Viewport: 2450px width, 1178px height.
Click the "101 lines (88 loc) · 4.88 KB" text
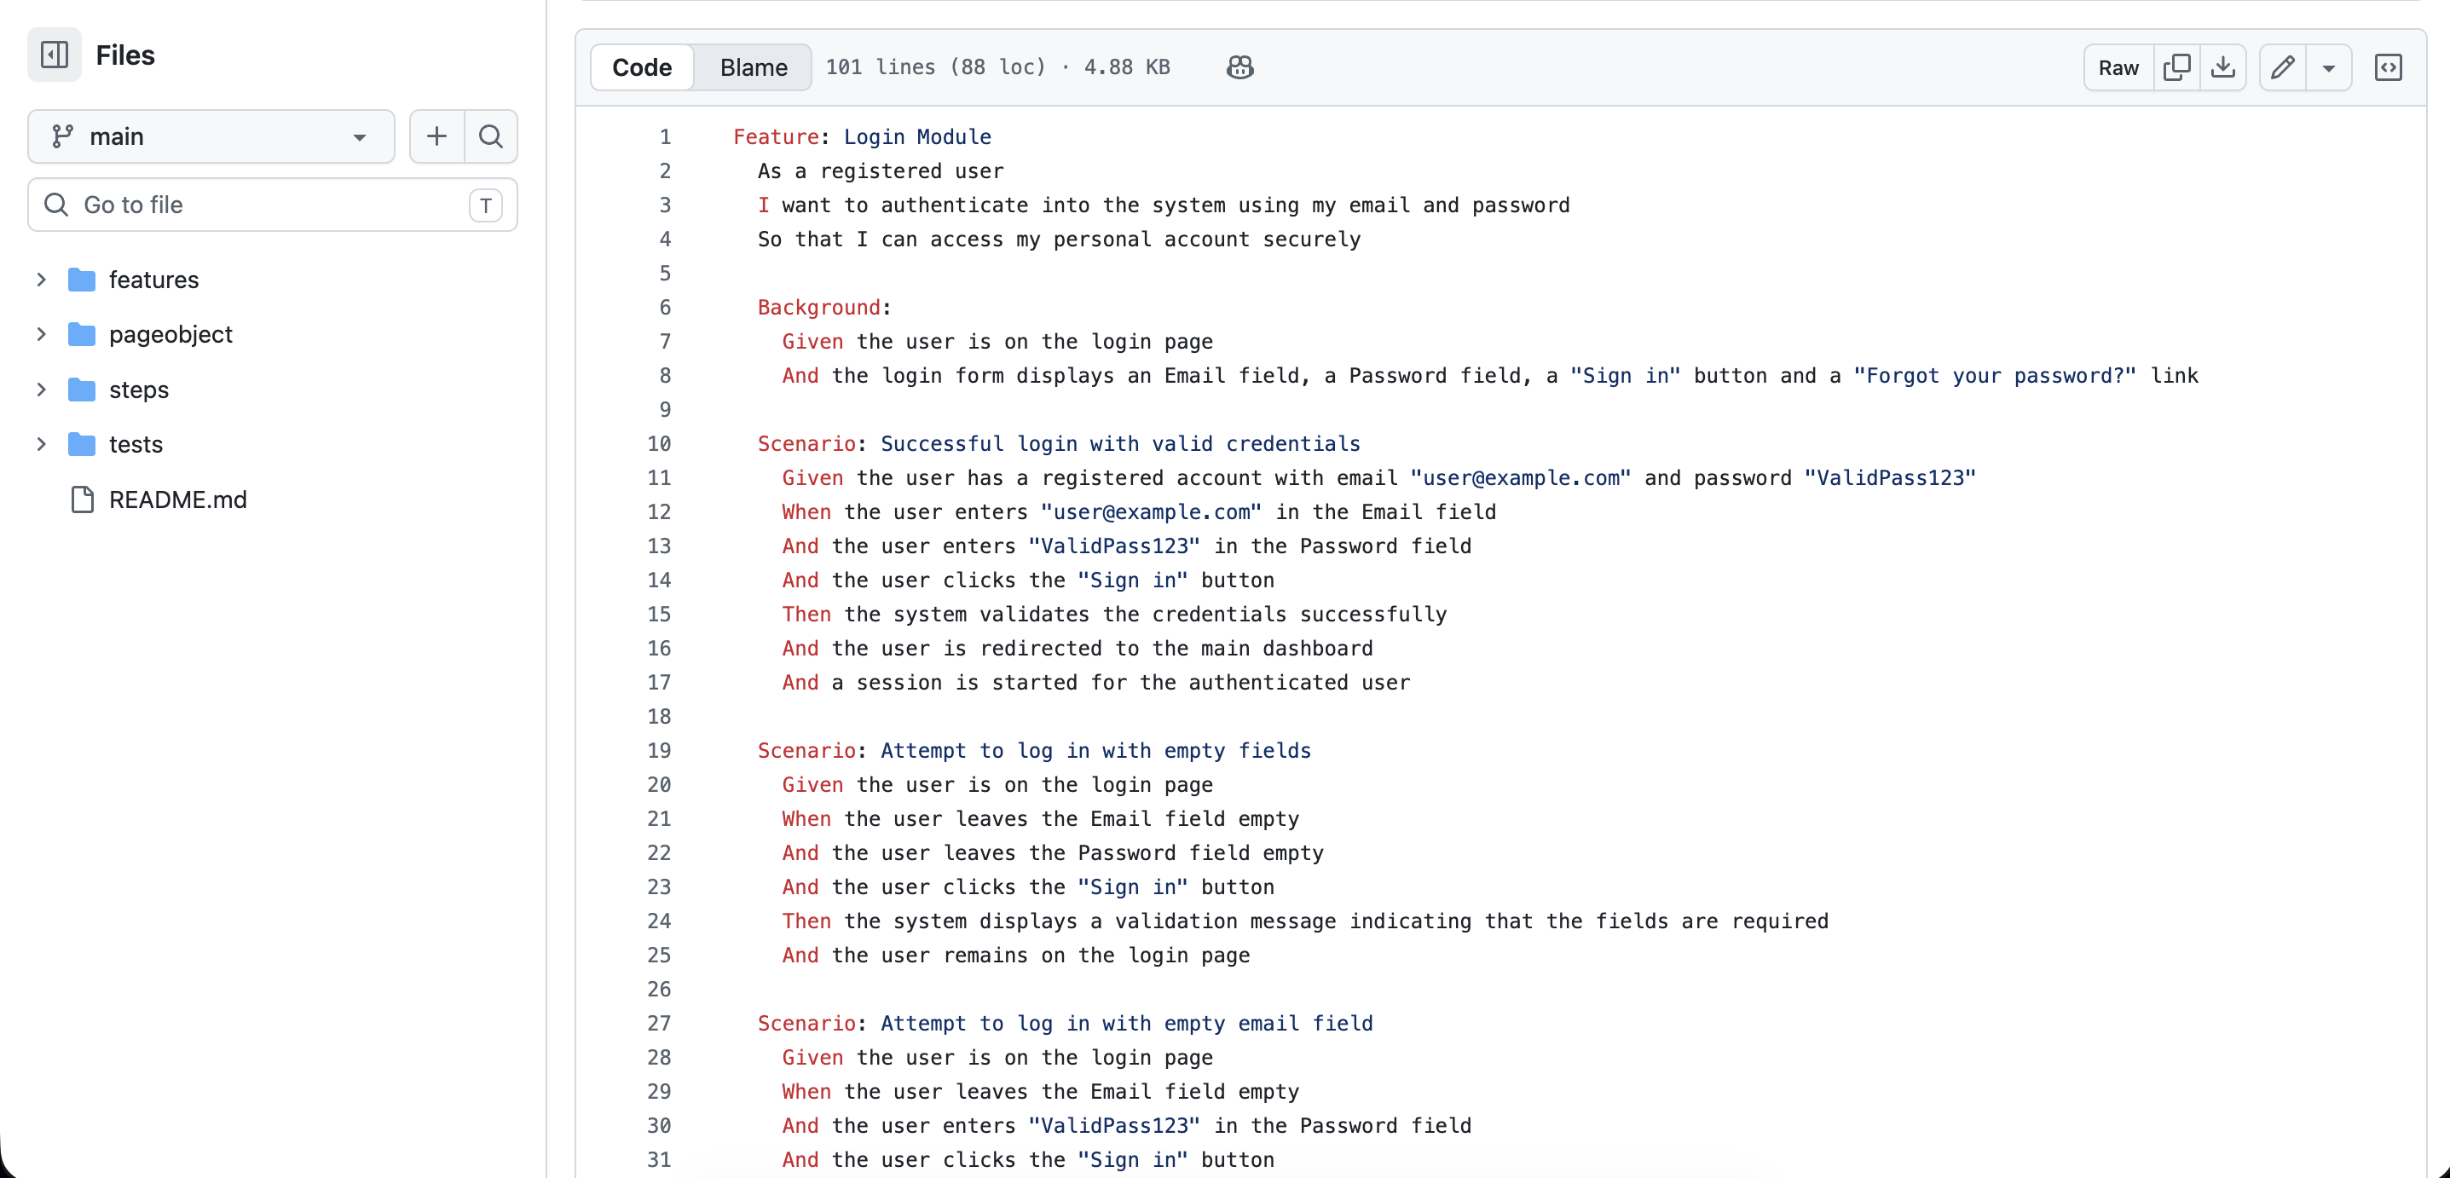click(x=997, y=67)
